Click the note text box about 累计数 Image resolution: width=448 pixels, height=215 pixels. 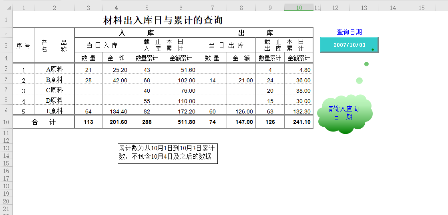pyautogui.click(x=167, y=153)
